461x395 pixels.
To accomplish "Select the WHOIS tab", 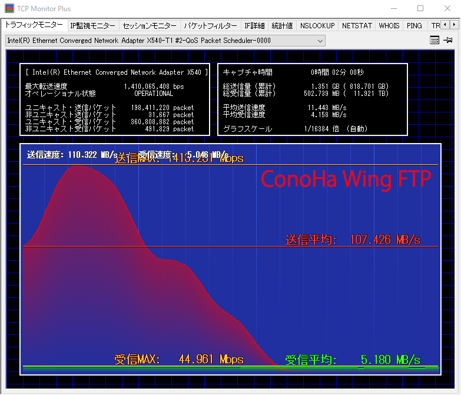I will click(x=389, y=26).
